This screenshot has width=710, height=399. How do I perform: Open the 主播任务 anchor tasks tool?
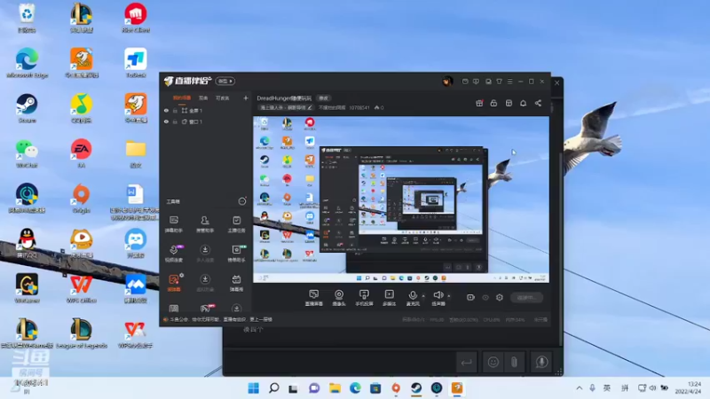click(x=236, y=224)
